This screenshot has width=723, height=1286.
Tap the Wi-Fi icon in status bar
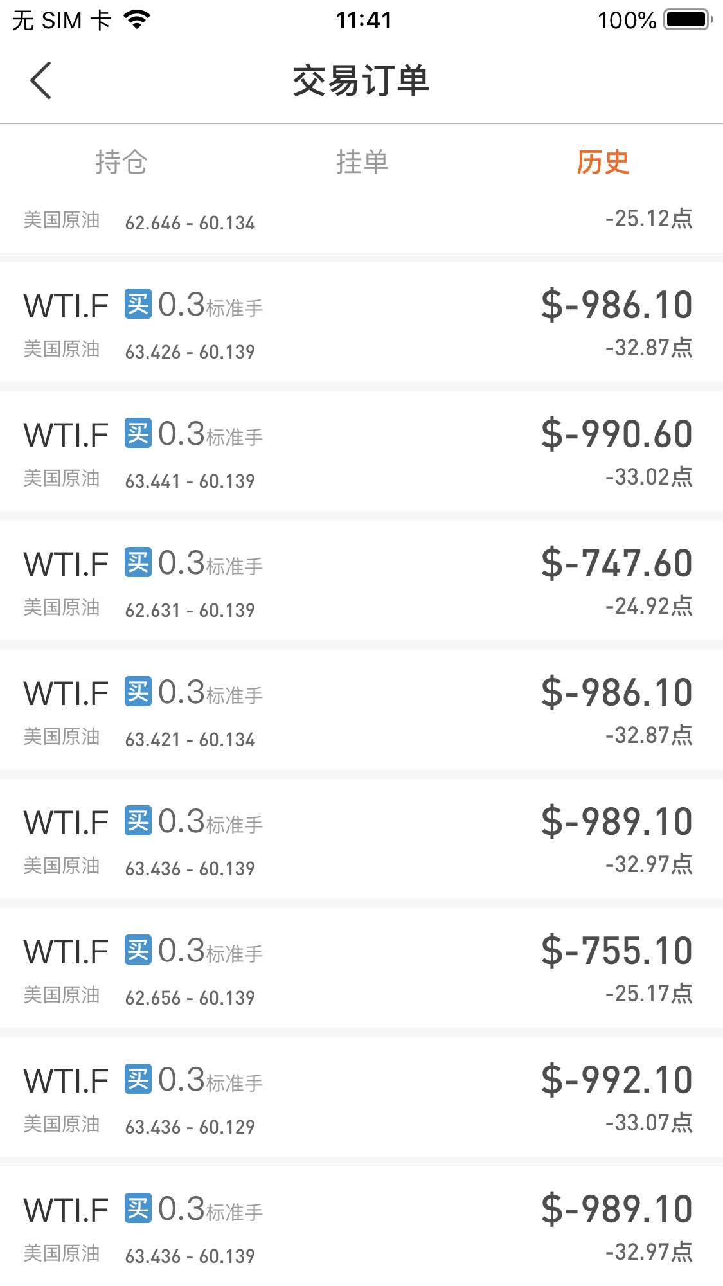tap(137, 20)
